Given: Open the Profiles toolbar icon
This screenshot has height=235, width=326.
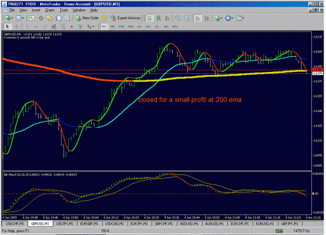Looking at the screenshot, I should click(x=18, y=18).
